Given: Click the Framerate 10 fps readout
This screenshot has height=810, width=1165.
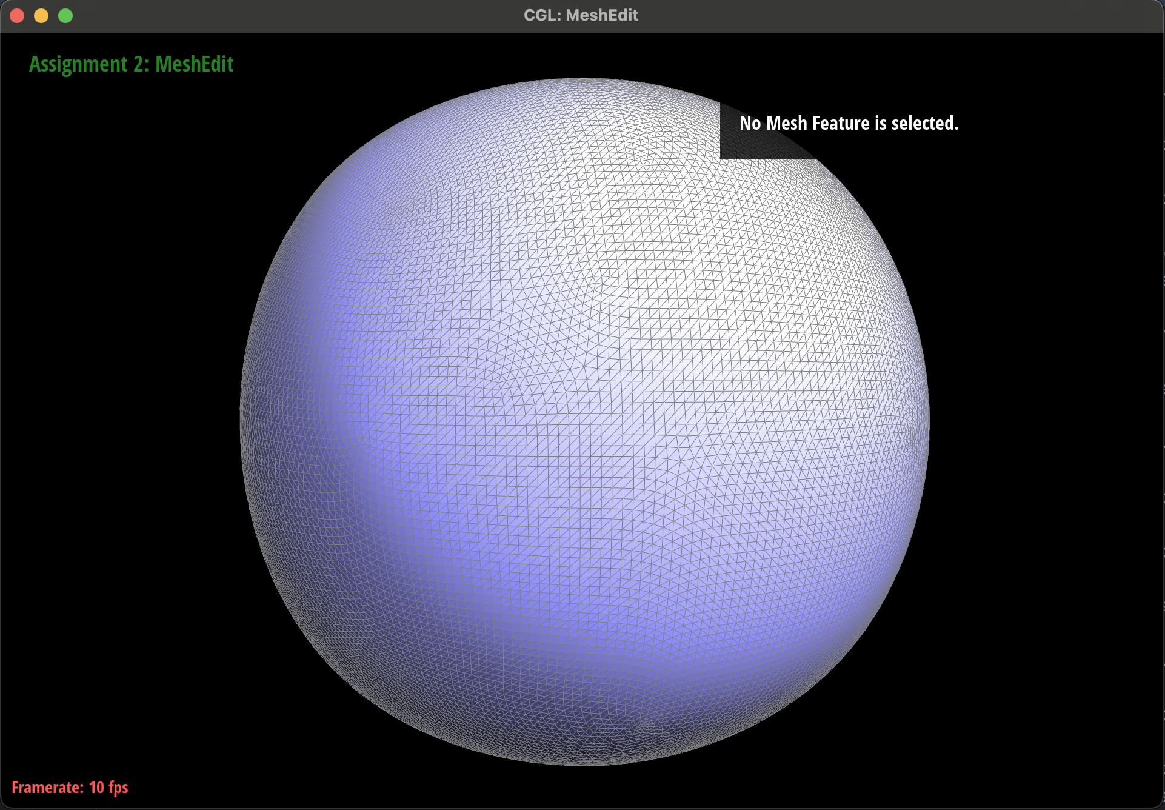Looking at the screenshot, I should [x=70, y=787].
